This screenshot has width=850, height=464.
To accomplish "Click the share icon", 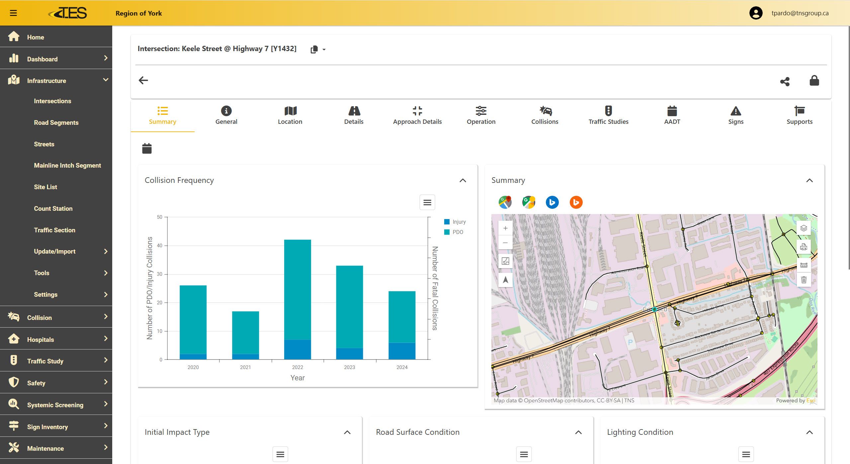I will tap(785, 81).
